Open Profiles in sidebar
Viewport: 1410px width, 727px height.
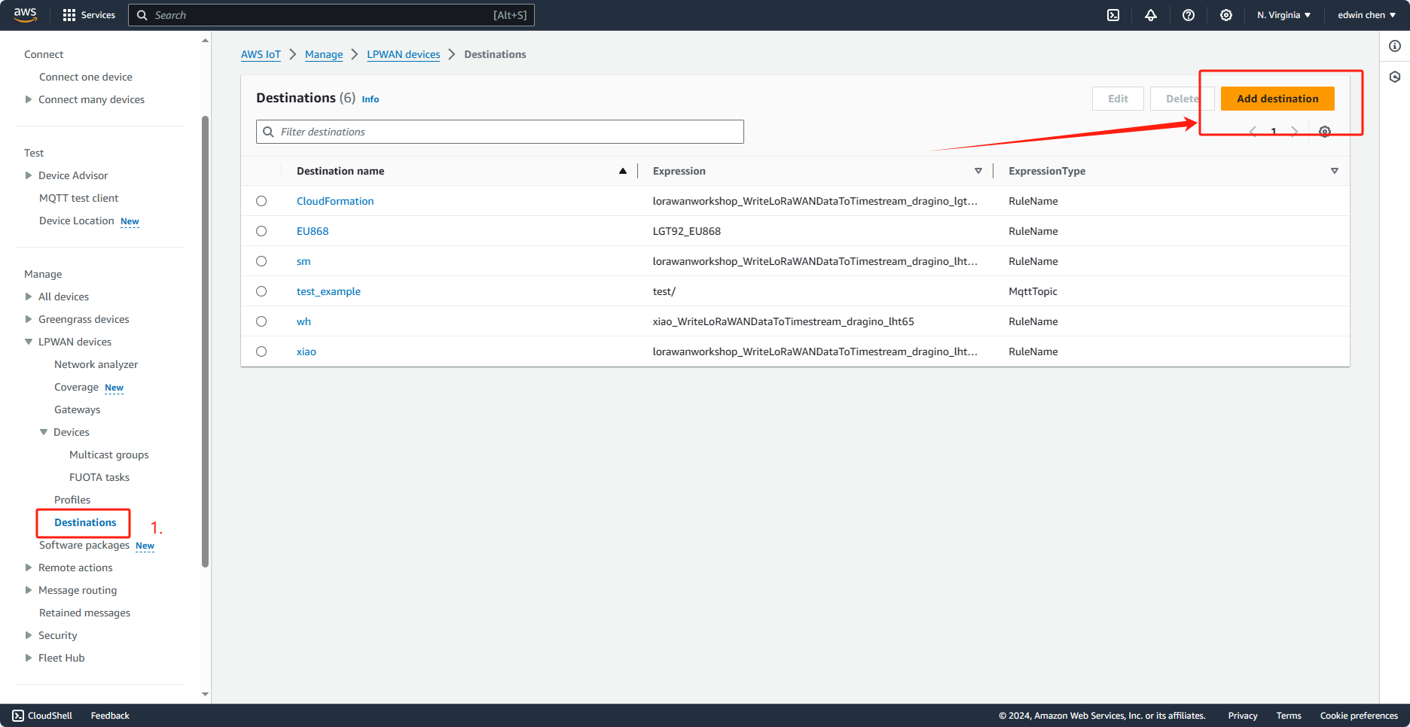(72, 500)
